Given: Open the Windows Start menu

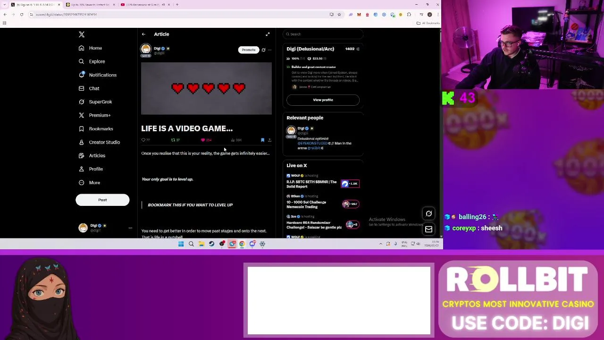Looking at the screenshot, I should point(181,244).
